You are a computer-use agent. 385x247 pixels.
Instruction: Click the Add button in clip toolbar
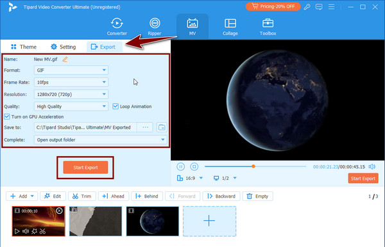coord(19,196)
